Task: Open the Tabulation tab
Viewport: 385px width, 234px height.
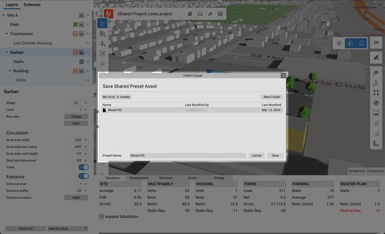Action: [x=113, y=178]
